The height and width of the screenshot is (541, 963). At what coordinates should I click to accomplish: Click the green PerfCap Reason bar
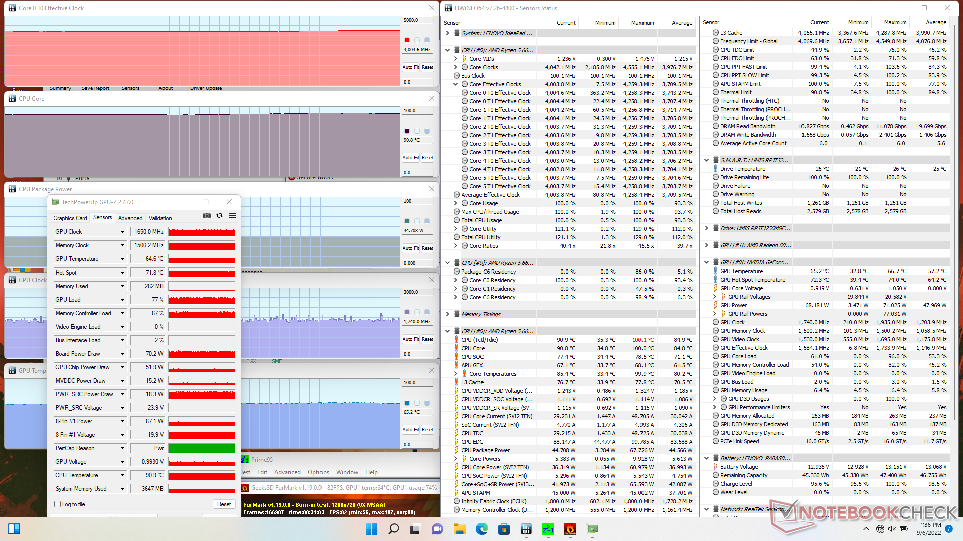tap(201, 448)
